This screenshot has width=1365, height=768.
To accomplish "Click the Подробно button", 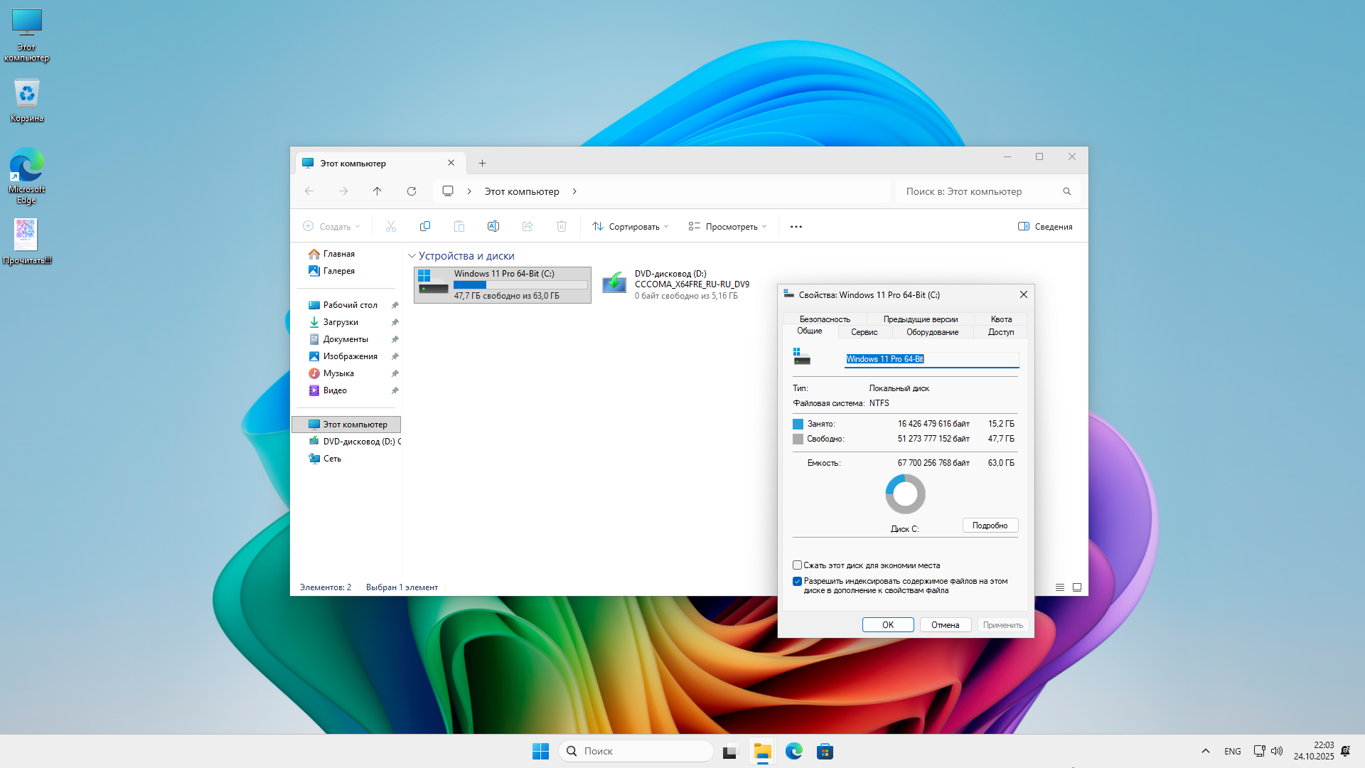I will coord(990,526).
